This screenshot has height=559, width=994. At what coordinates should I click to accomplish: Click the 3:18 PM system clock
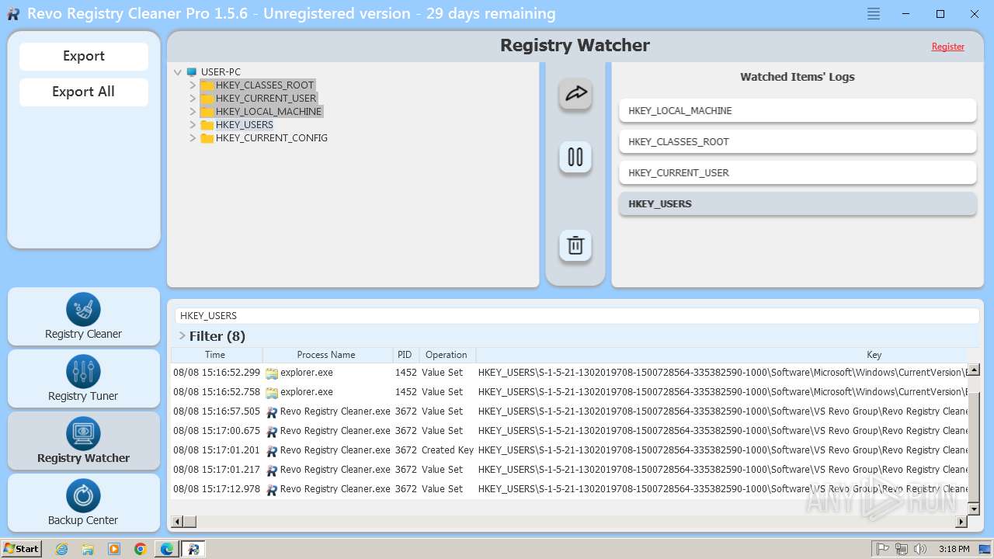pyautogui.click(x=954, y=549)
